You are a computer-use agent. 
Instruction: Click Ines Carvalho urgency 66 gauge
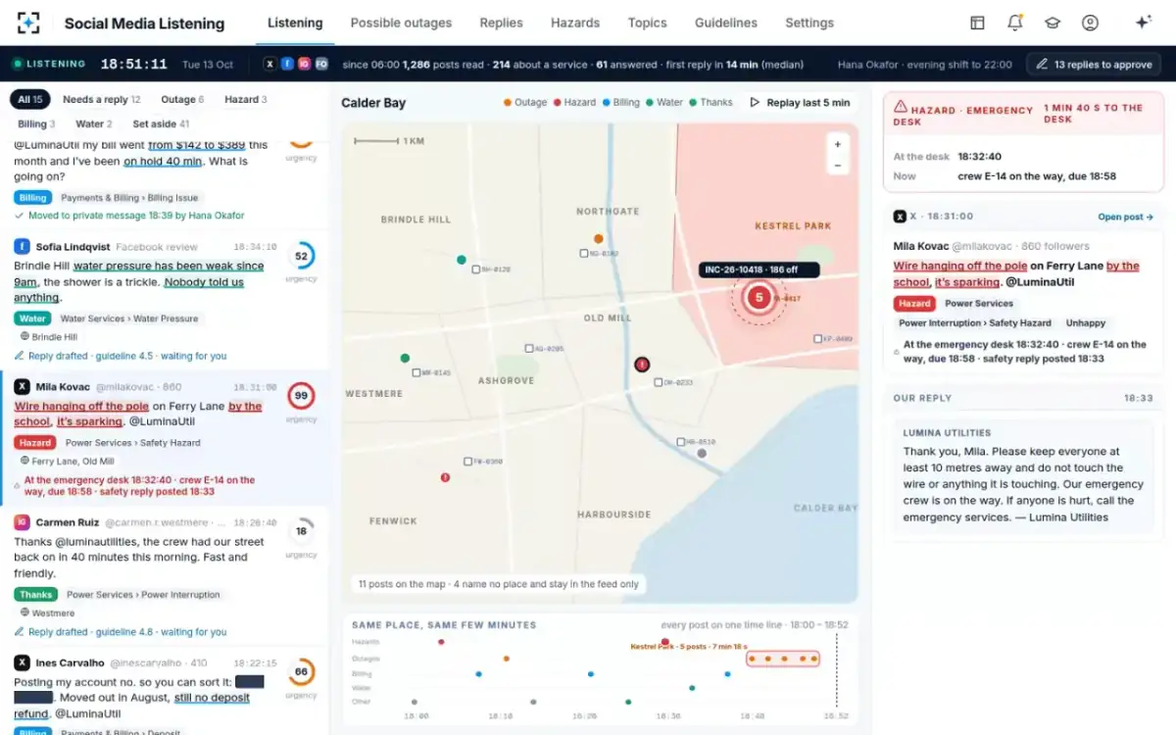coord(301,672)
